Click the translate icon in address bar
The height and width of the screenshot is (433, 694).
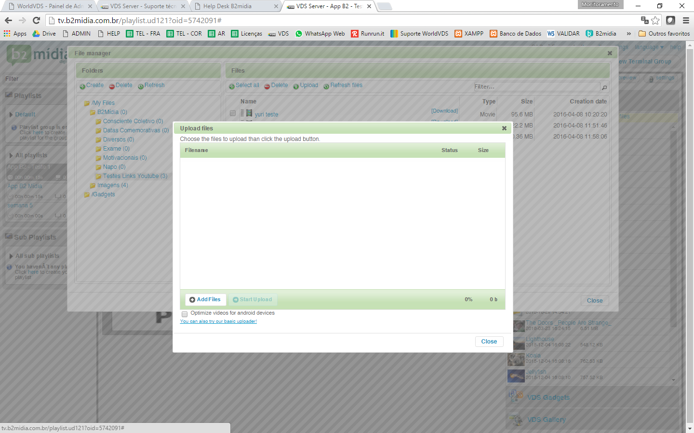coord(644,20)
